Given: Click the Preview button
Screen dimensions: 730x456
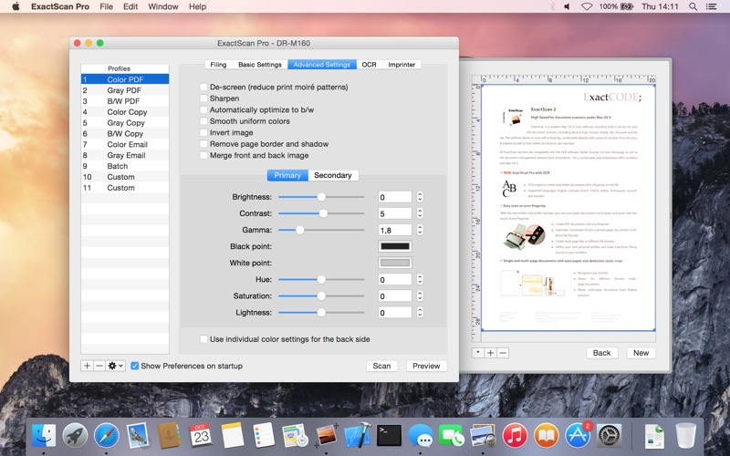Looking at the screenshot, I should [x=426, y=366].
